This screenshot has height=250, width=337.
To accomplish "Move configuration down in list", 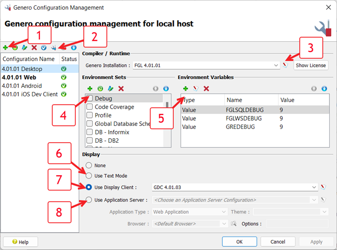I will tap(73, 47).
